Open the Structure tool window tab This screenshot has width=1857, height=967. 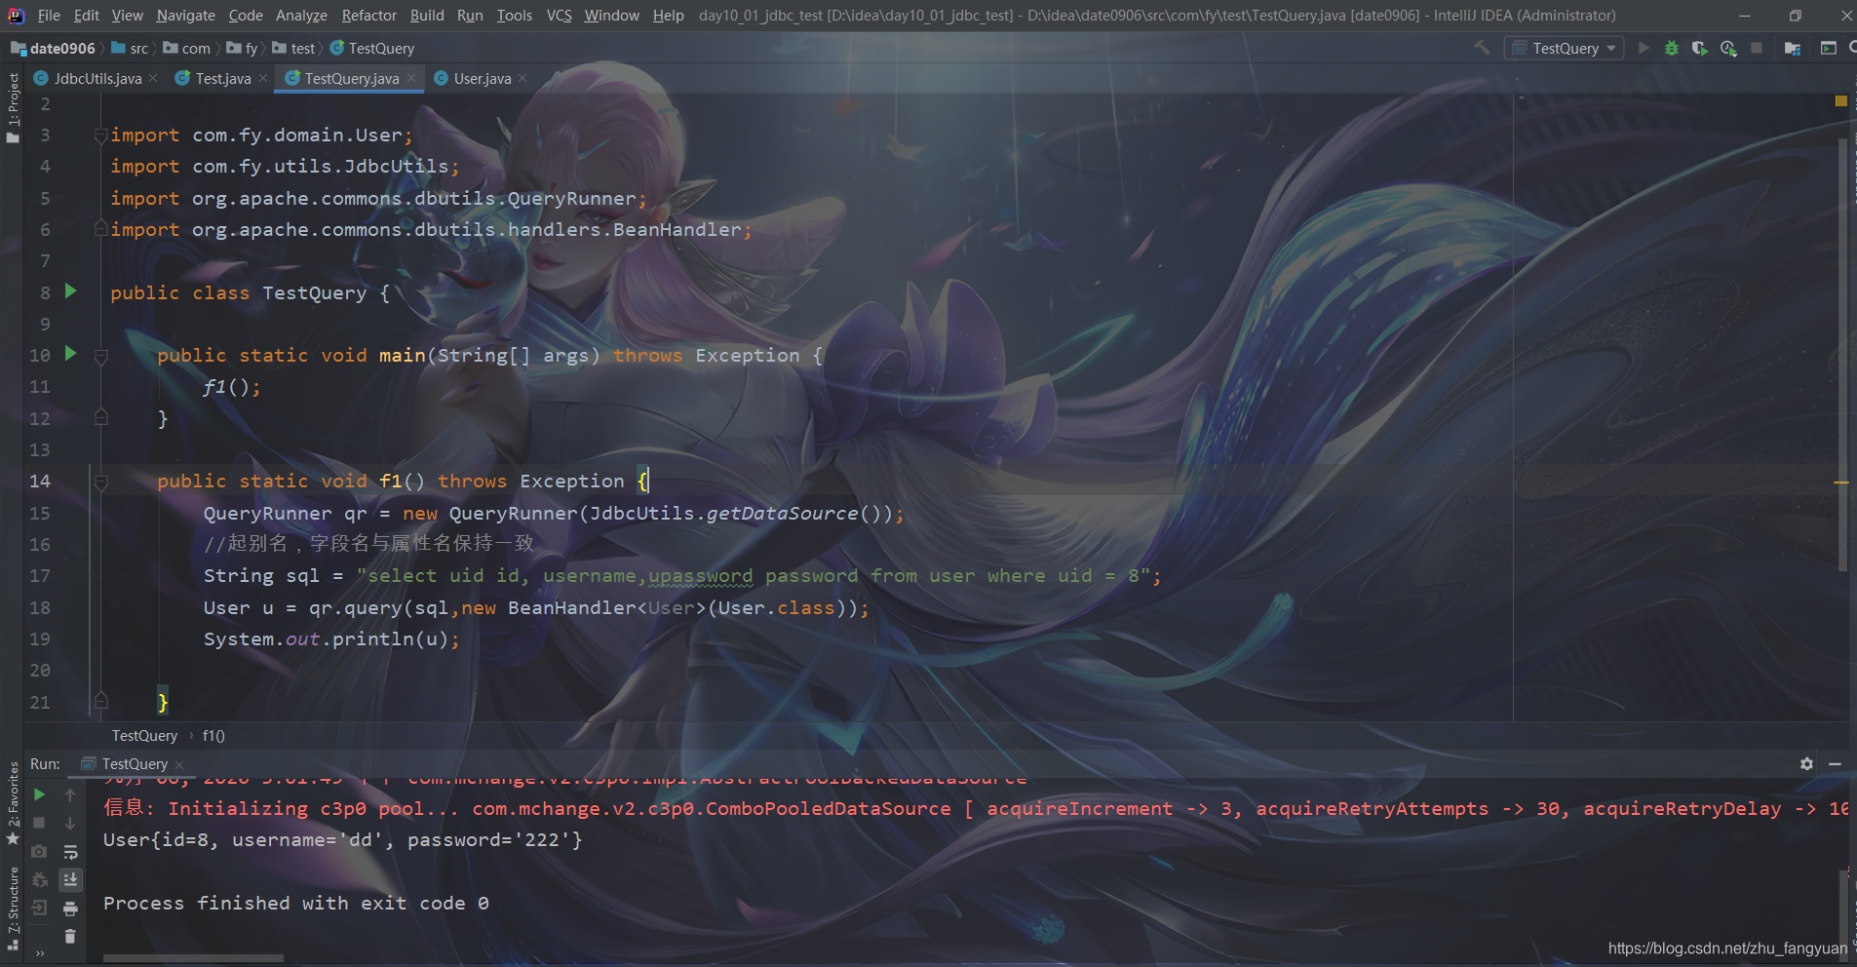[13, 908]
